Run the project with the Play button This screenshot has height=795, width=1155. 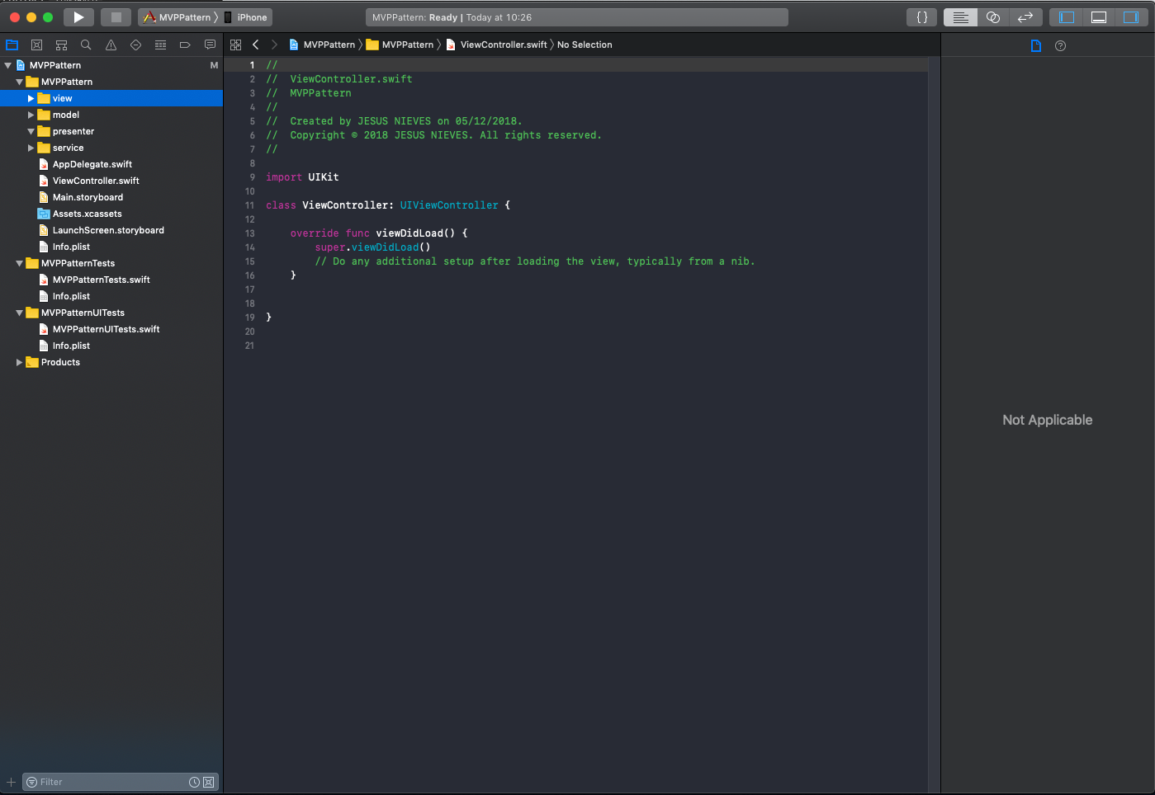tap(78, 16)
